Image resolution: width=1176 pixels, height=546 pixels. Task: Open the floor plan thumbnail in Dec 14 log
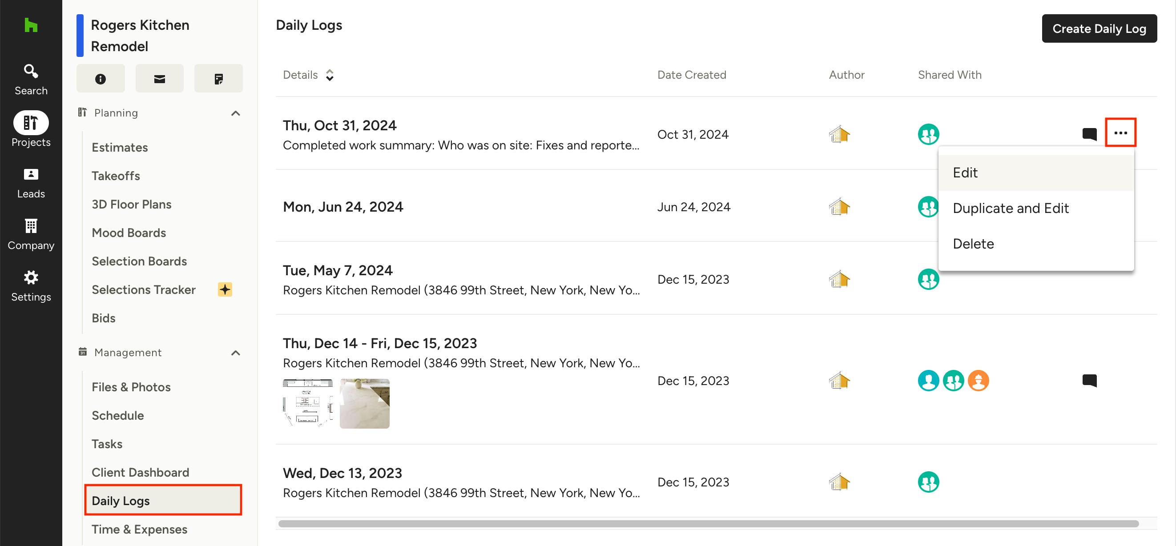pyautogui.click(x=308, y=404)
